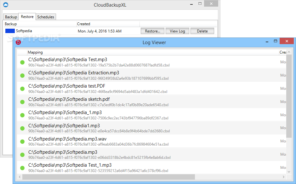Select path C:\Softpedia\mp3\Softpedia Test_1.mp3
The width and height of the screenshot is (296, 184).
pos(70,165)
